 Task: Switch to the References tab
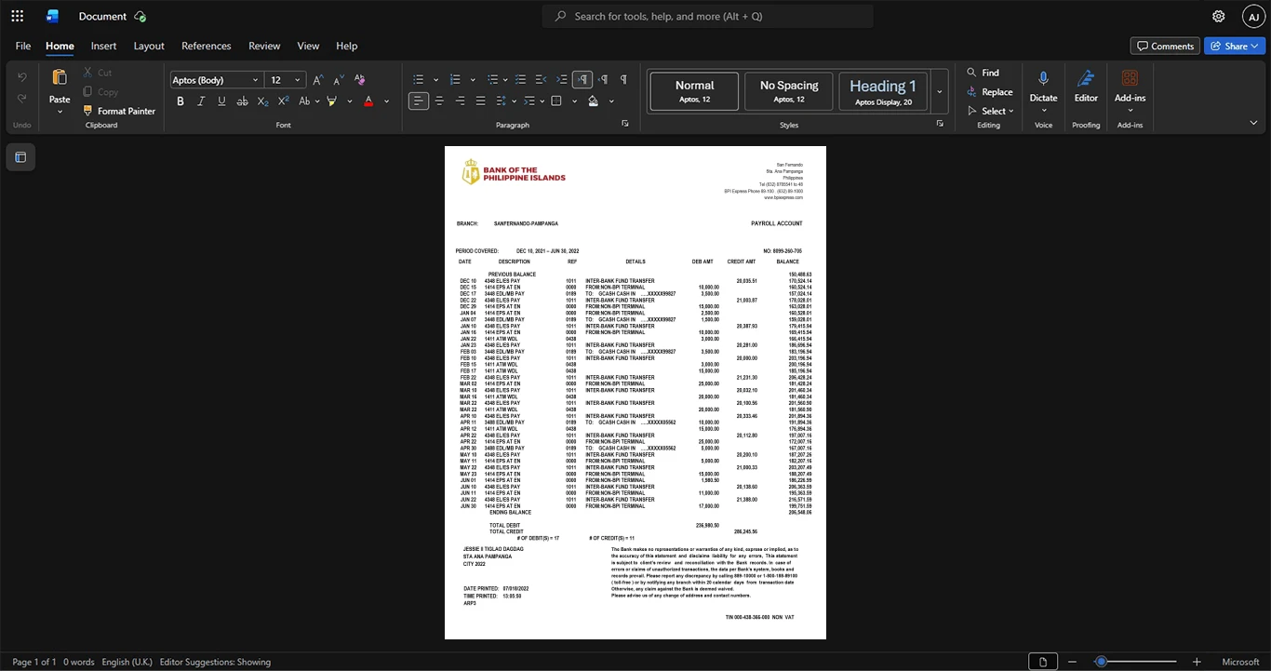[x=207, y=46]
